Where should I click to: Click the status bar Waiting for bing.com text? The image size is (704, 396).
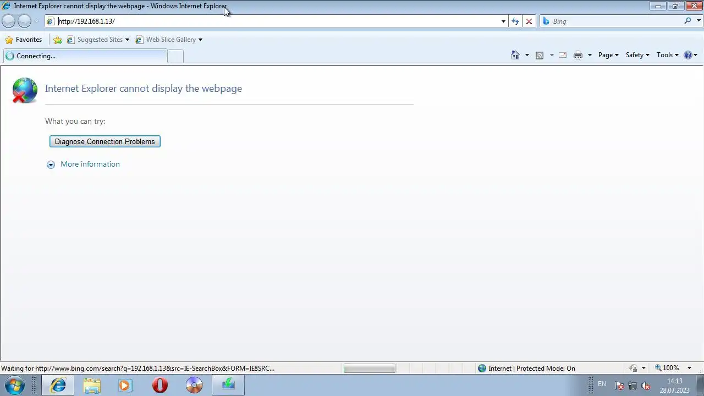(x=137, y=369)
